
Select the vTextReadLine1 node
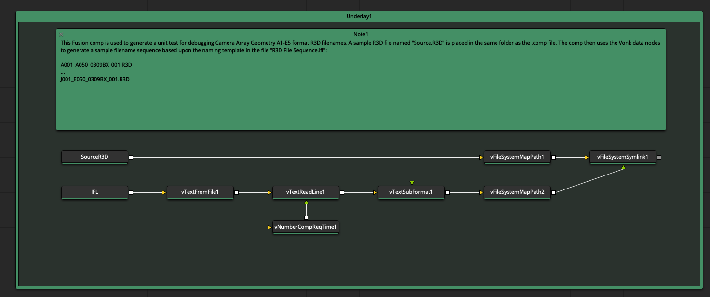tap(306, 192)
